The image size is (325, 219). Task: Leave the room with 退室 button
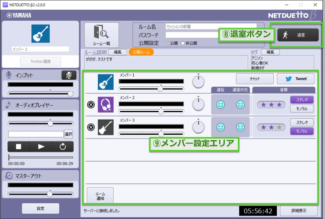(298, 35)
